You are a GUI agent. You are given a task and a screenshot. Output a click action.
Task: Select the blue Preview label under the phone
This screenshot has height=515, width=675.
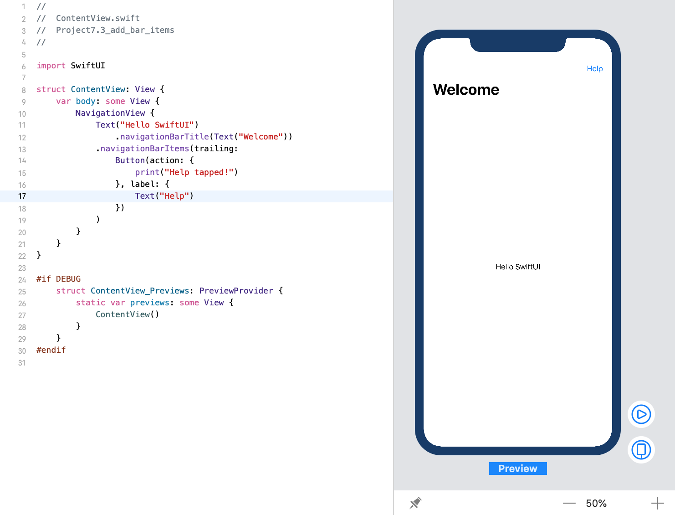518,469
